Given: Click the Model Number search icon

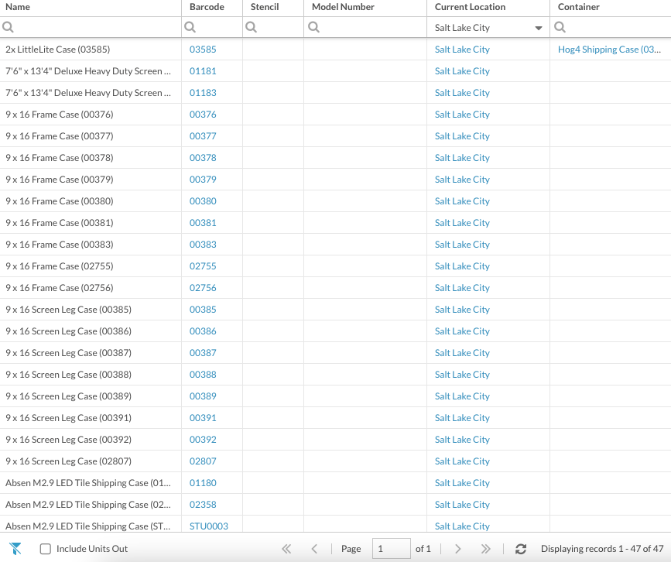Looking at the screenshot, I should point(313,27).
